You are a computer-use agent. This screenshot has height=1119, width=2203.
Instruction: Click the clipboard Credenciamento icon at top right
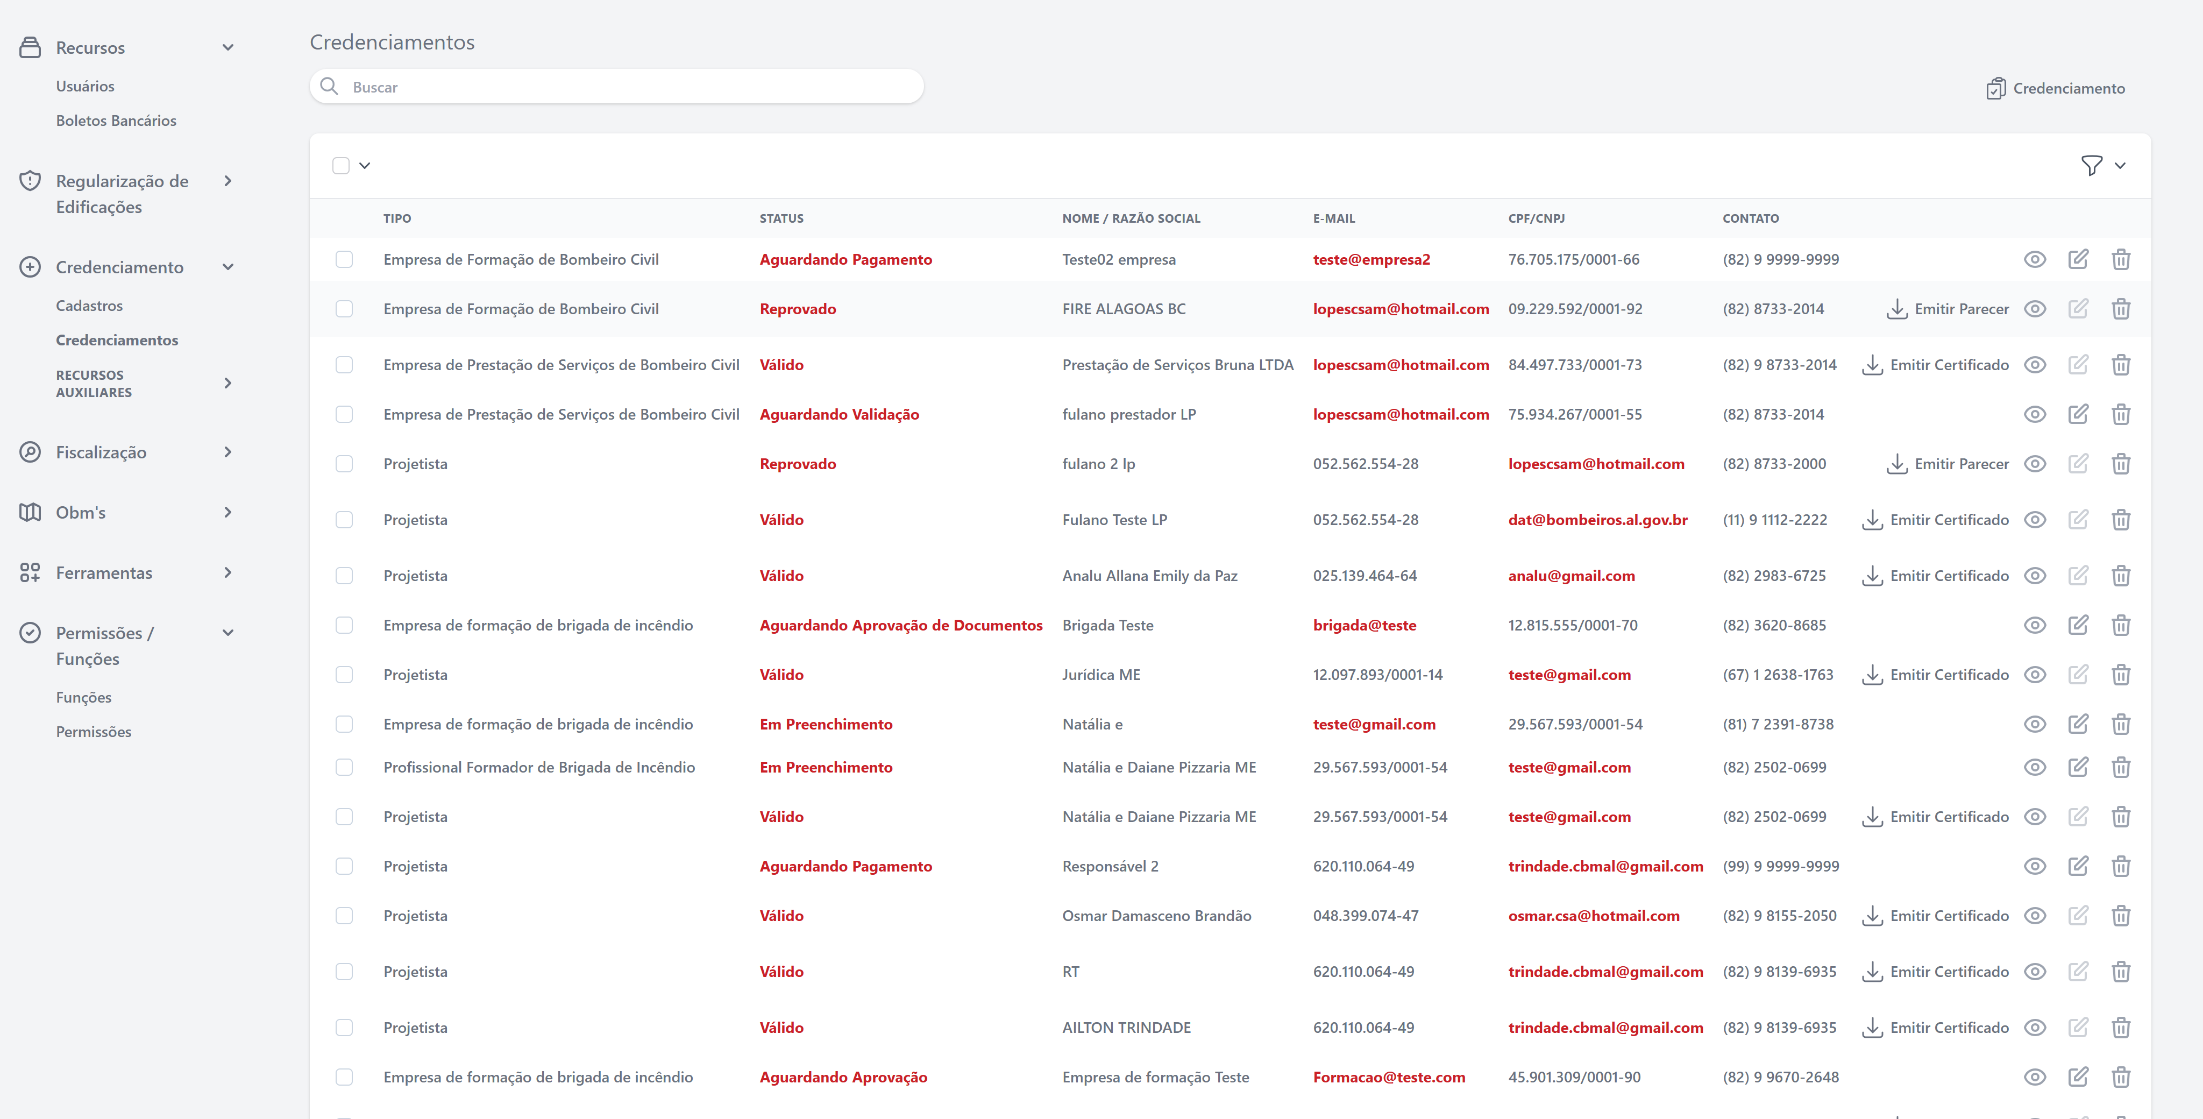pyautogui.click(x=1995, y=88)
